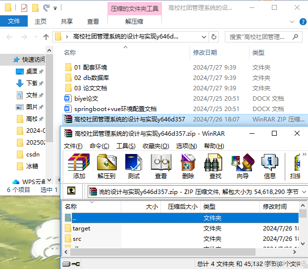Switch to the 共享 ribbon tab
Image resolution: width=308 pixels, height=269 pixels.
pyautogui.click(x=67, y=21)
